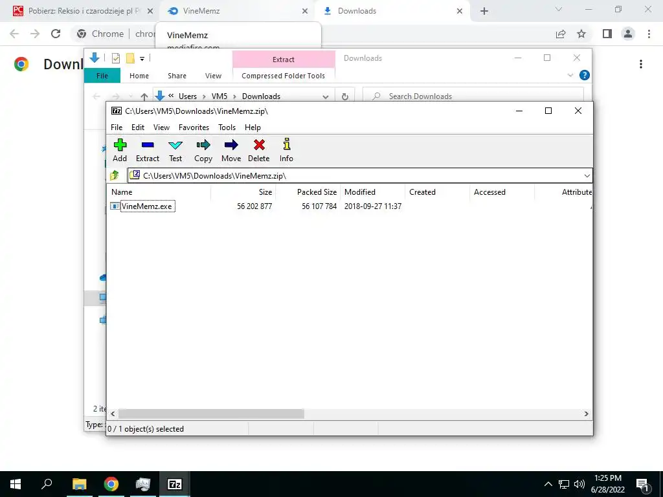Expand the 7-Zip address path dropdown

pos(587,176)
